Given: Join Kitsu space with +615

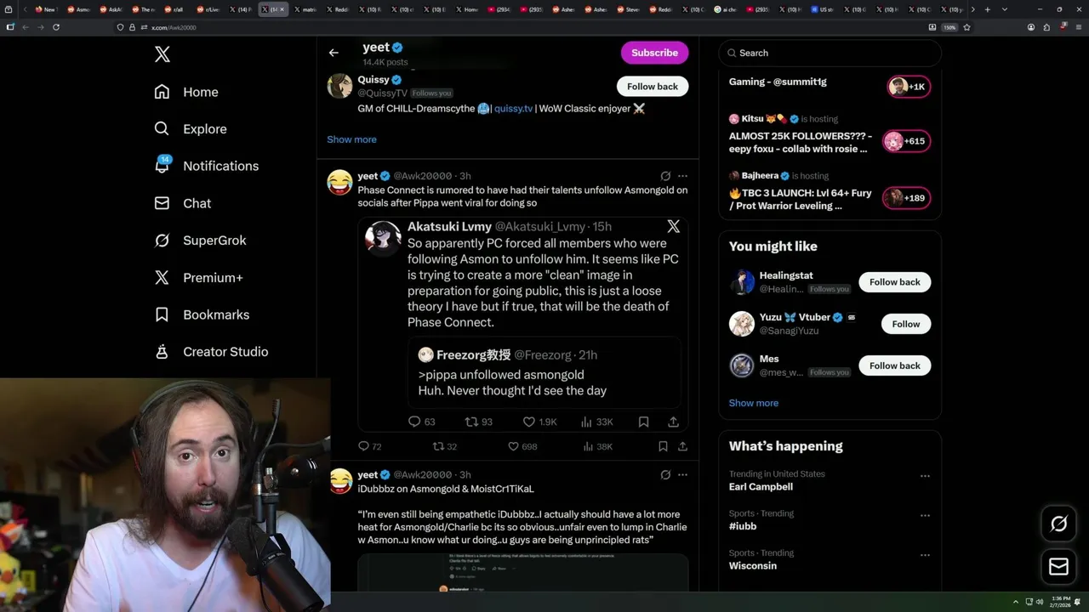Looking at the screenshot, I should pyautogui.click(x=906, y=141).
